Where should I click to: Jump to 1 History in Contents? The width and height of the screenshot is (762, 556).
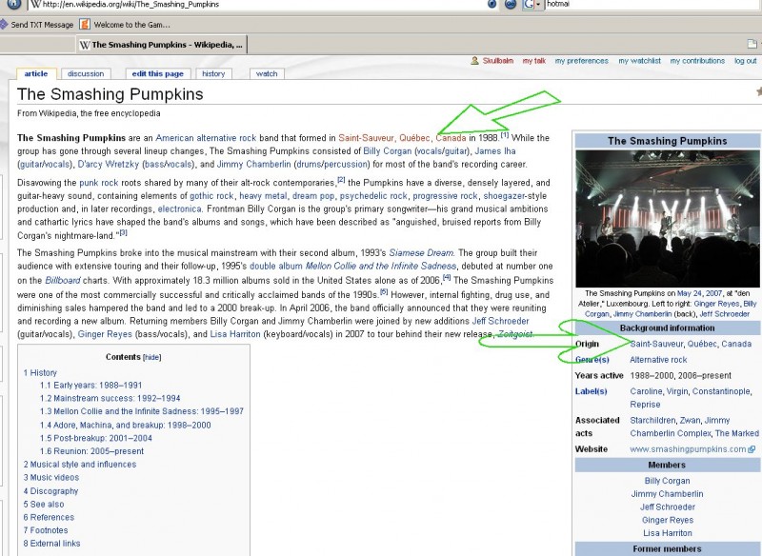pyautogui.click(x=40, y=373)
